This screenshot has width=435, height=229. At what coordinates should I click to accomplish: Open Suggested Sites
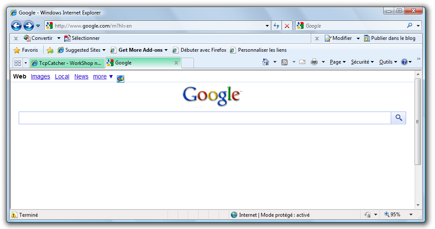coord(81,50)
